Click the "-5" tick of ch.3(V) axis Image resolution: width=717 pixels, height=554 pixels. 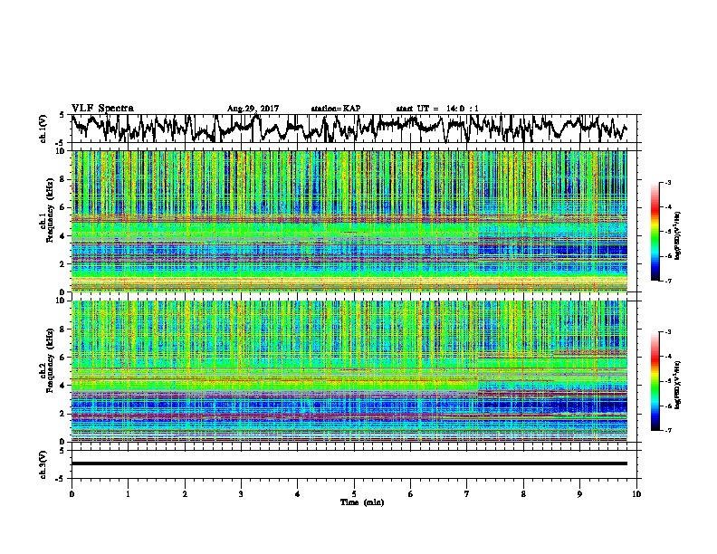(x=61, y=479)
